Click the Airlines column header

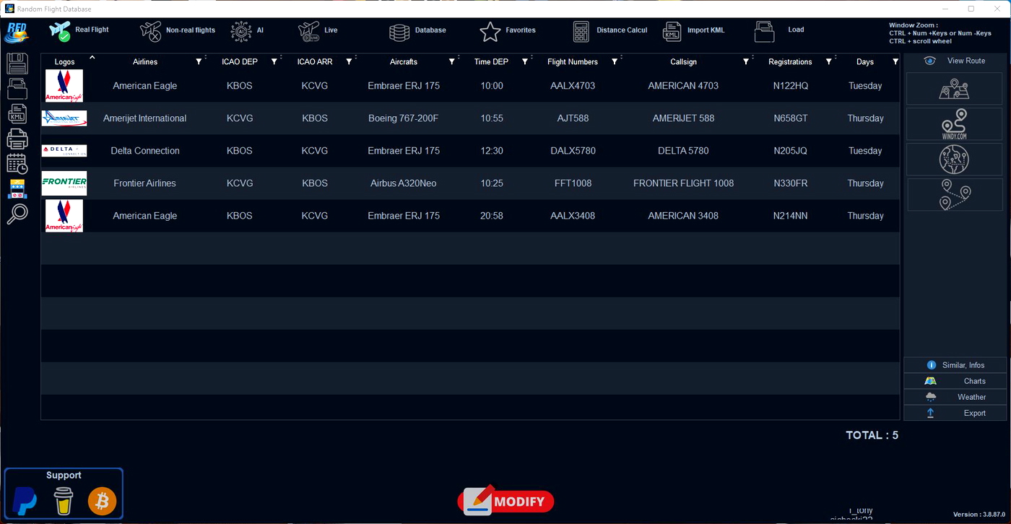[145, 62]
